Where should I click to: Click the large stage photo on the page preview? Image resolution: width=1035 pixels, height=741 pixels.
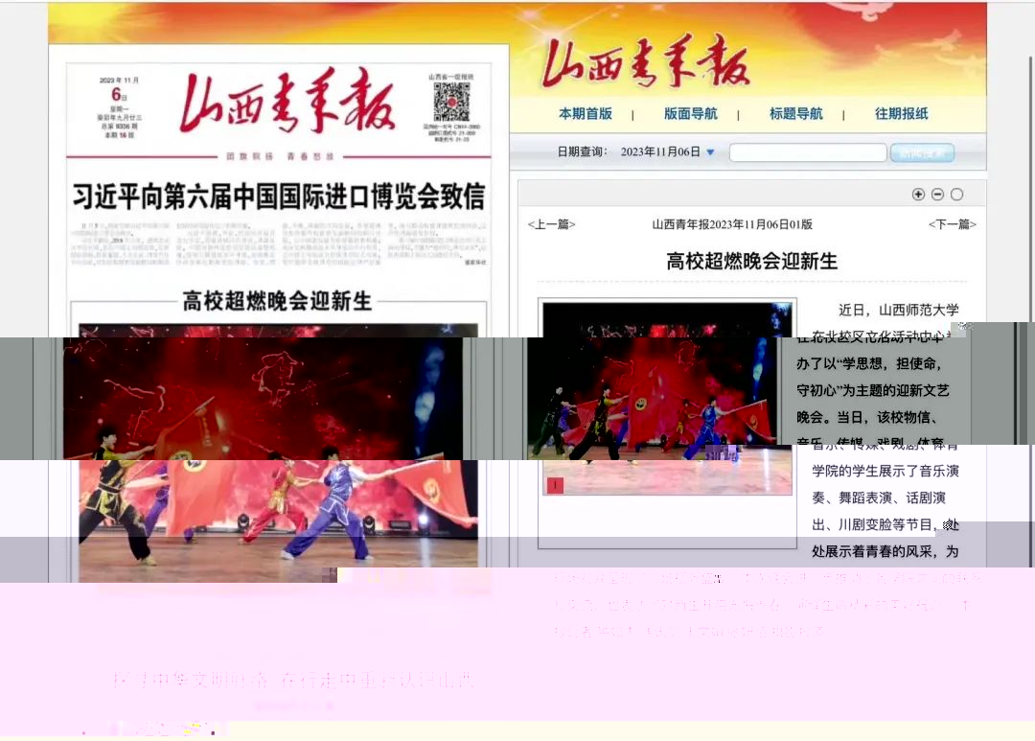tap(278, 453)
